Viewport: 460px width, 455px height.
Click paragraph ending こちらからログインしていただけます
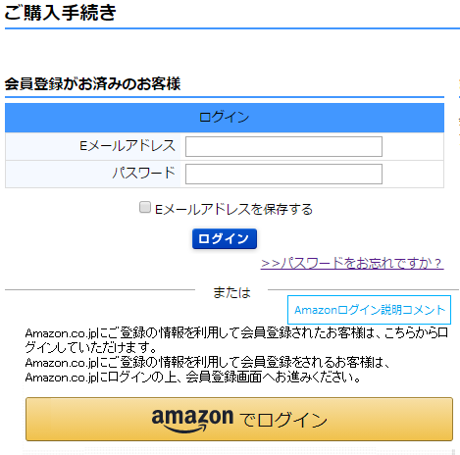click(236, 340)
